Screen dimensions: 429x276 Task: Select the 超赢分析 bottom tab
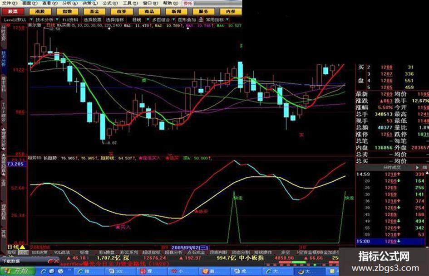(x=173, y=252)
